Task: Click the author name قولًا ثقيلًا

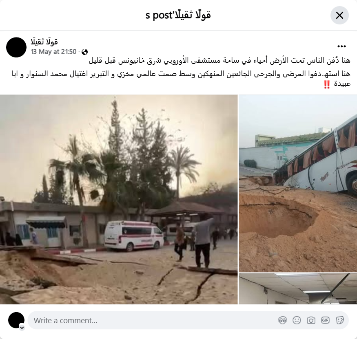Action: [x=44, y=42]
